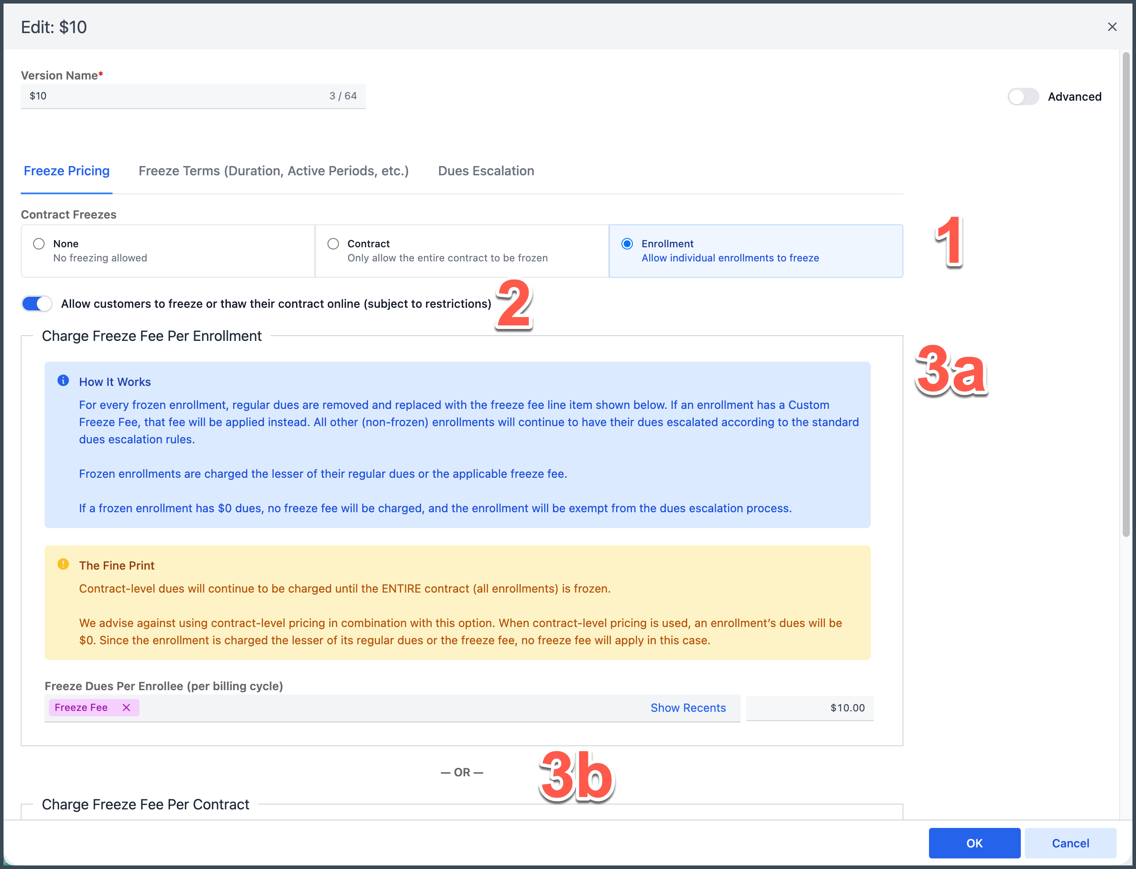Click the vertical scrollbar on the right edge

(x=1126, y=295)
